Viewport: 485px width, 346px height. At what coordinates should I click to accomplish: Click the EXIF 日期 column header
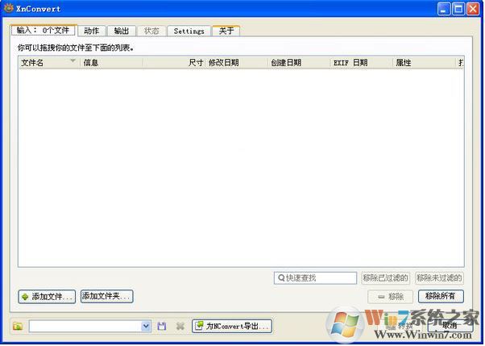(x=362, y=63)
